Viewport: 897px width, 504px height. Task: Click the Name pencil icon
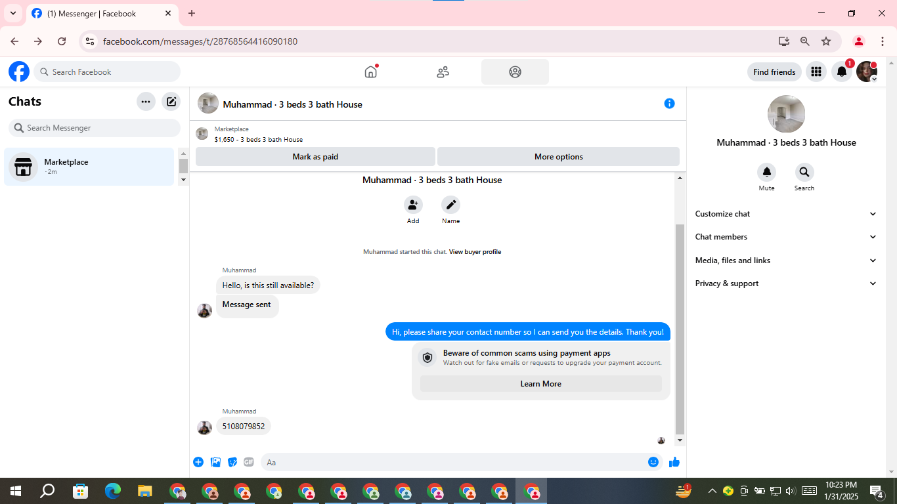451,205
